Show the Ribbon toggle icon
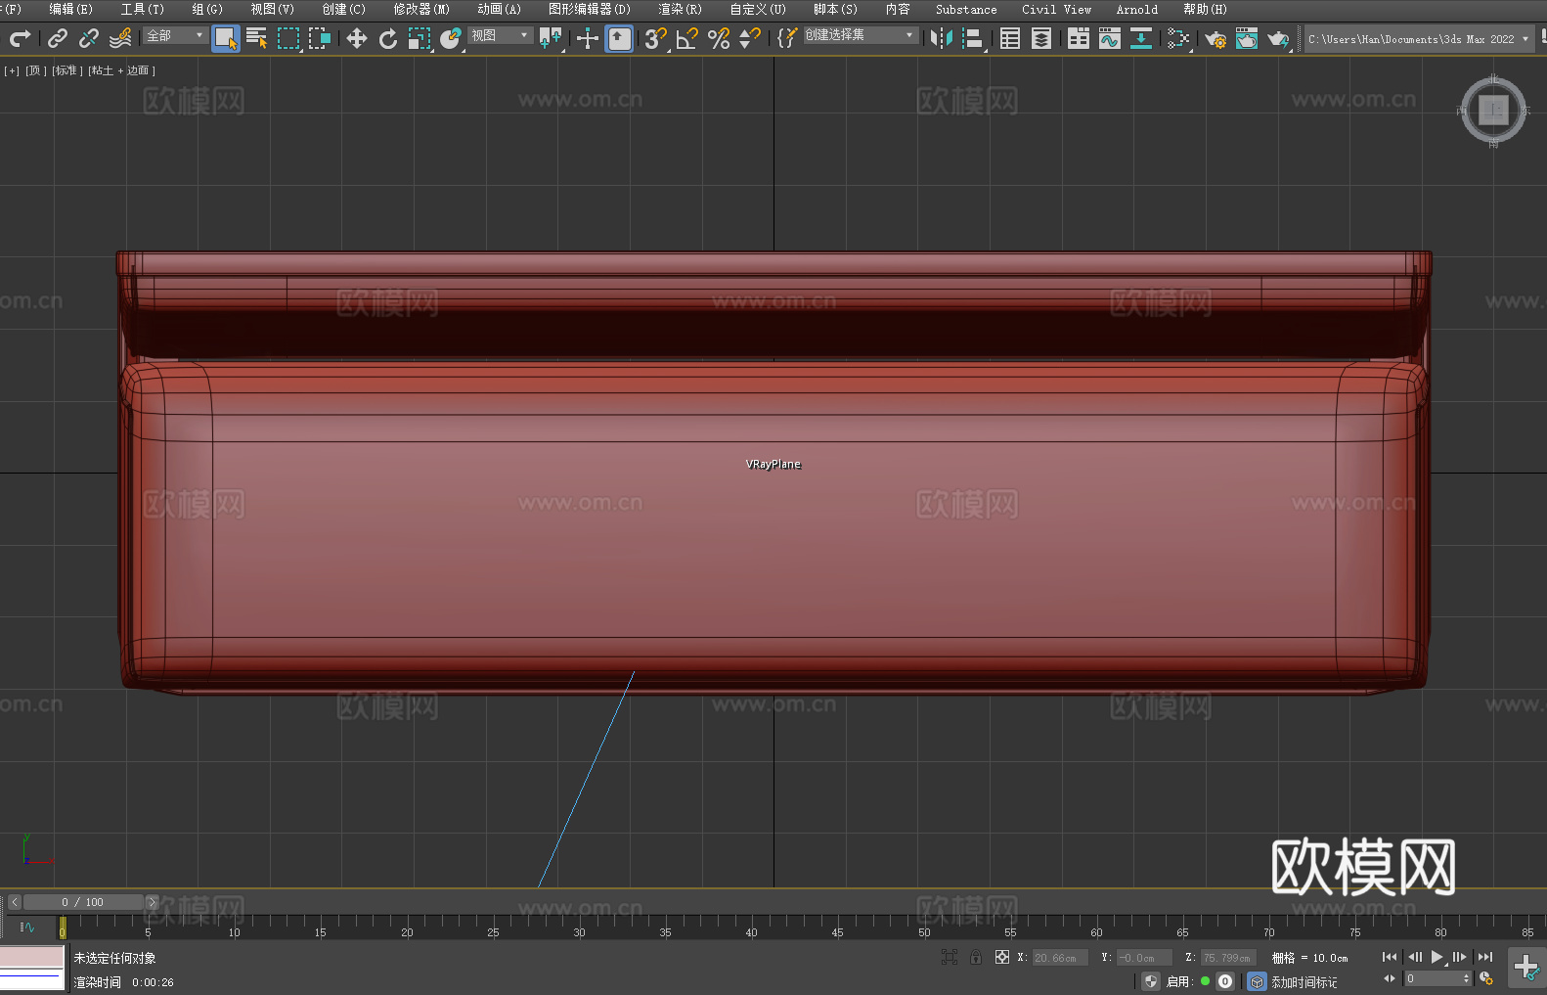This screenshot has height=995, width=1547. (x=1079, y=38)
